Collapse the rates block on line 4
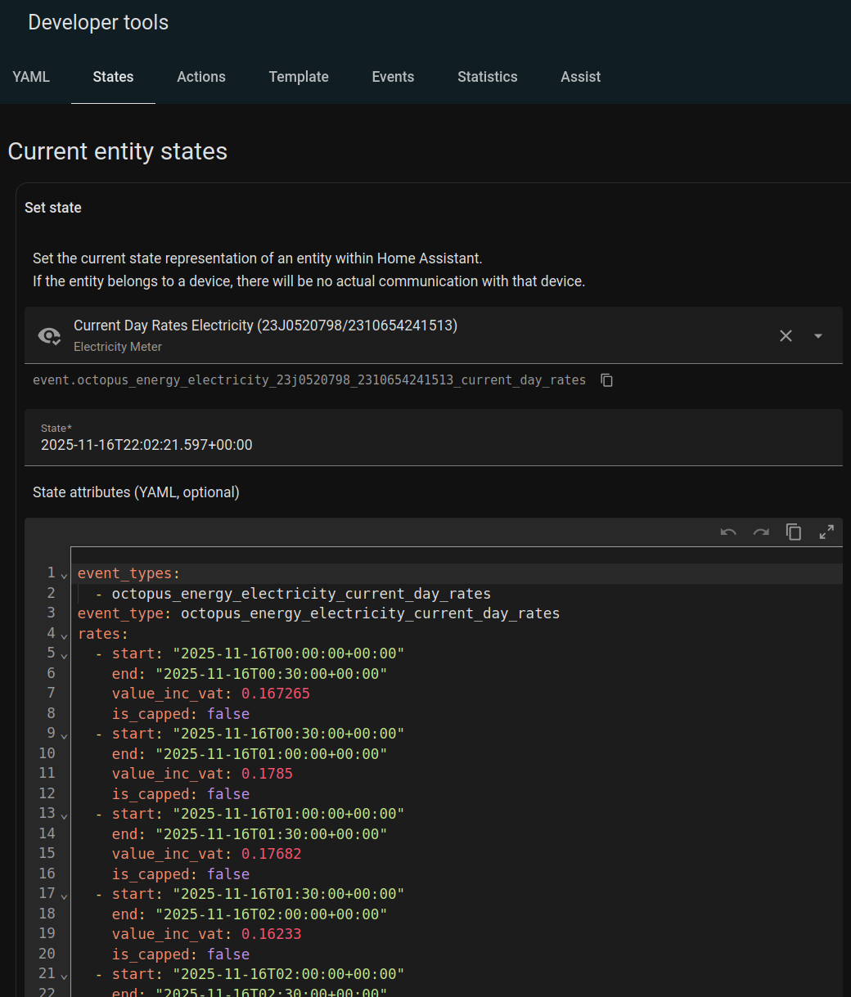Viewport: 851px width, 997px height. (64, 635)
